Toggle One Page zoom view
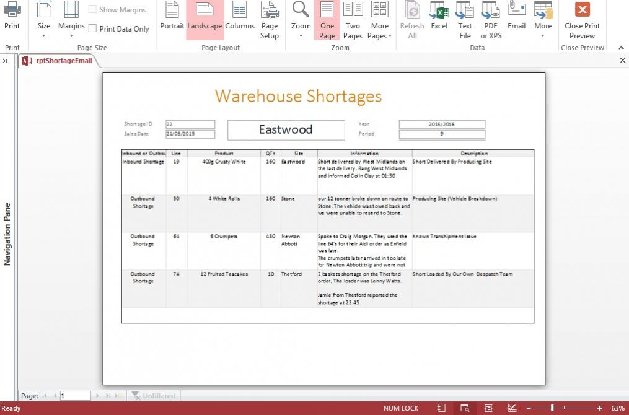Viewport: 629px width, 415px height. point(327,20)
